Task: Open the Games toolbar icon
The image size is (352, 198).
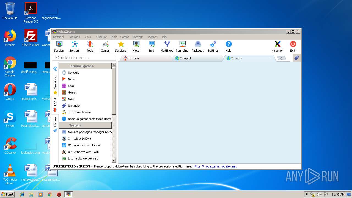Action: point(105,46)
